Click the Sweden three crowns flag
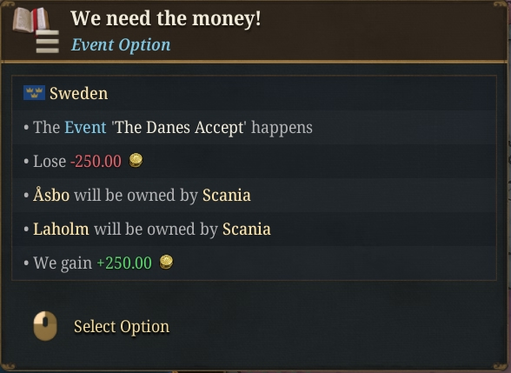The height and width of the screenshot is (373, 511). pyautogui.click(x=34, y=93)
